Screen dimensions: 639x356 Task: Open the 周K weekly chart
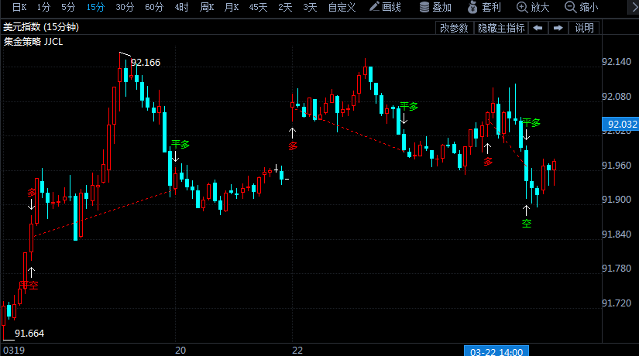(x=207, y=7)
